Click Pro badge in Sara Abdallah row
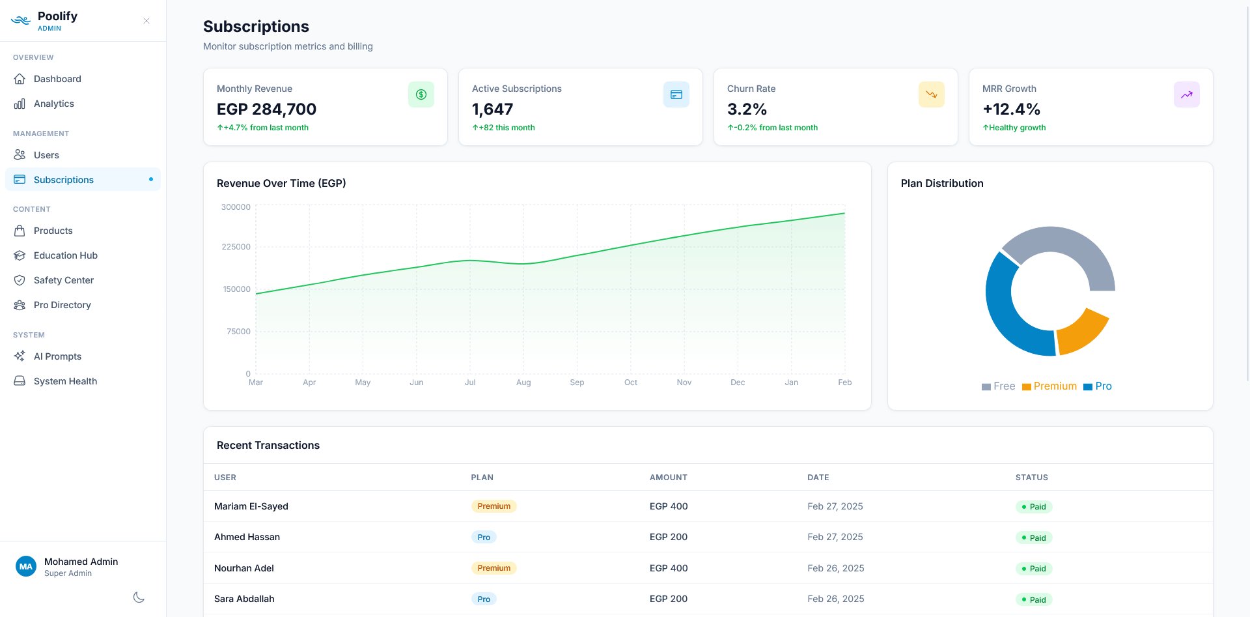Image resolution: width=1250 pixels, height=617 pixels. click(x=484, y=599)
